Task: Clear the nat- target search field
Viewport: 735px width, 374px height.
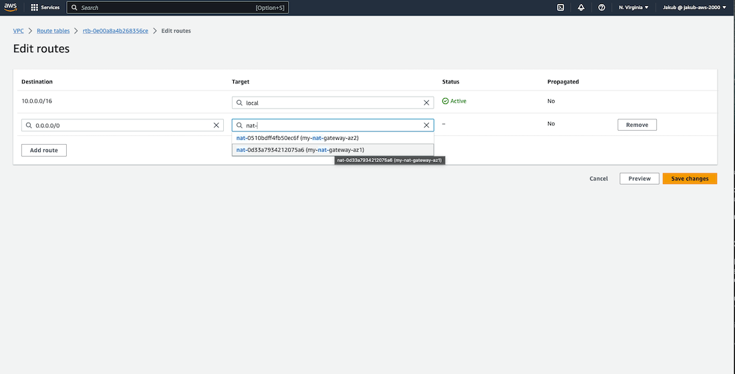Action: coord(426,125)
